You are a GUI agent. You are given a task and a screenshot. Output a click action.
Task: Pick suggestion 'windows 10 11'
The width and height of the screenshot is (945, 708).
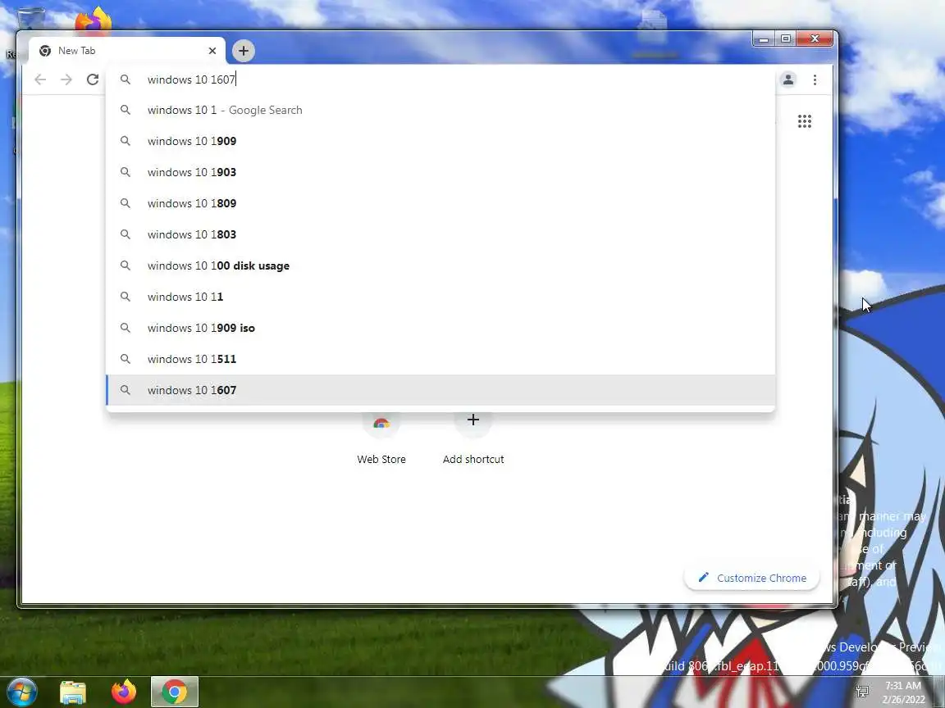tap(440, 297)
